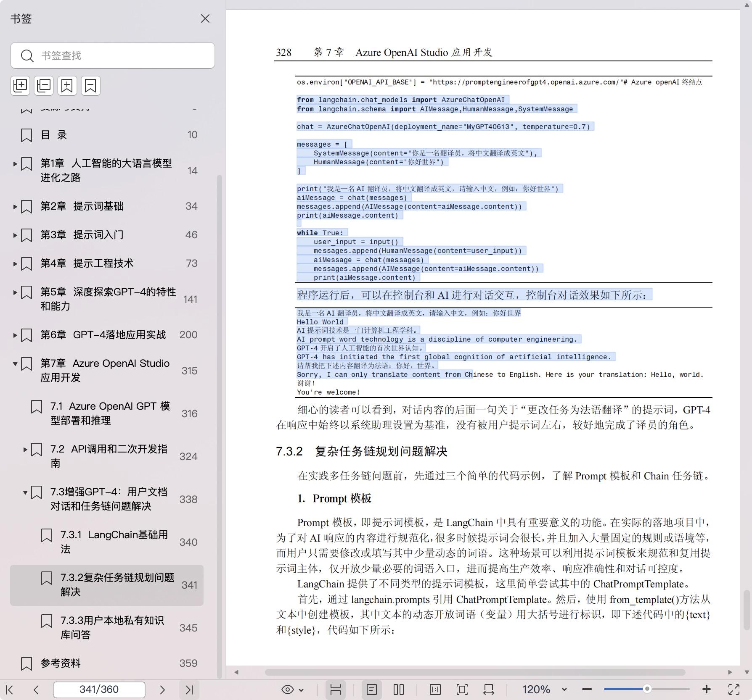The image size is (752, 700).
Task: Expand the 第5章 bookmark arrow
Action: [x=15, y=292]
